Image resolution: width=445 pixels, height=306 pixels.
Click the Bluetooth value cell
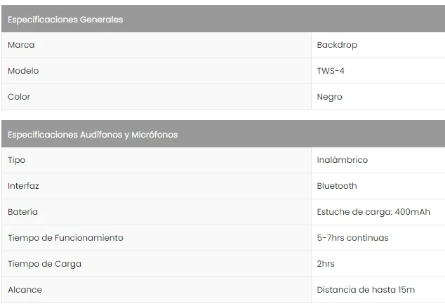[337, 186]
